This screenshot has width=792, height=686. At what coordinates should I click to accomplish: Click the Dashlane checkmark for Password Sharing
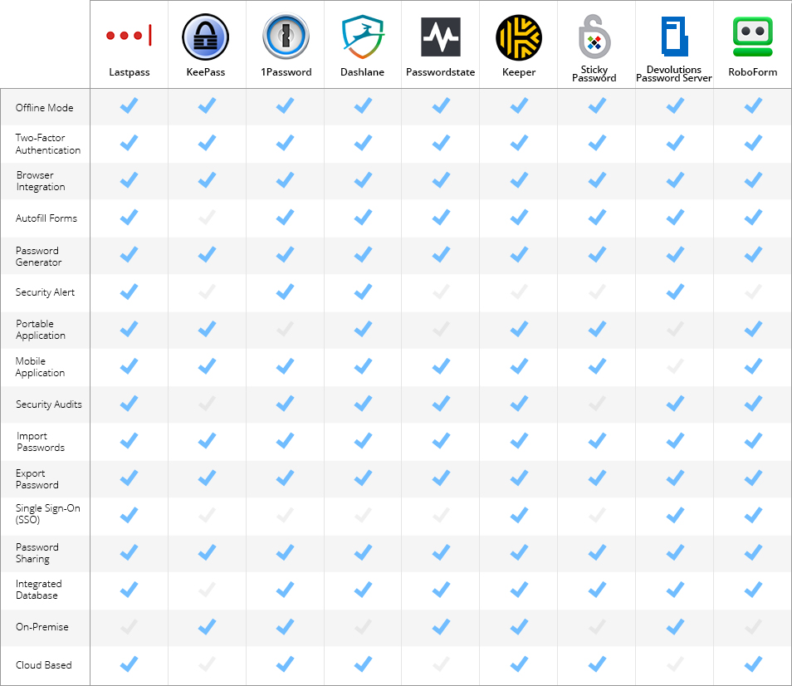(x=362, y=552)
